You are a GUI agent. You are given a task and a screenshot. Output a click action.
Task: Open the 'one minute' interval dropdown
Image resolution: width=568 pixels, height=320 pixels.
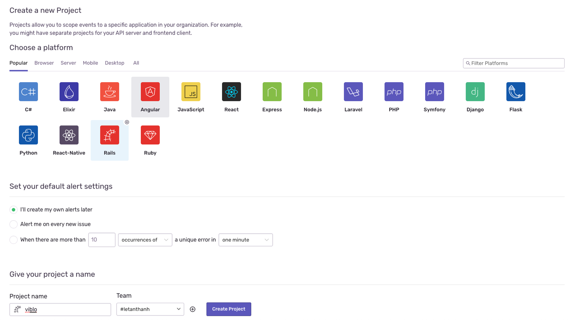click(245, 240)
